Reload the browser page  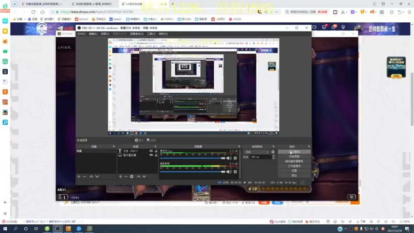pos(33,12)
